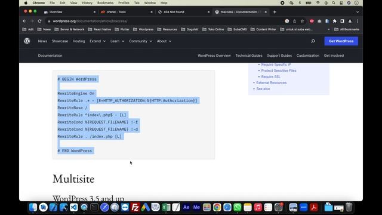Expand the Community dropdown menu

[x=141, y=41]
